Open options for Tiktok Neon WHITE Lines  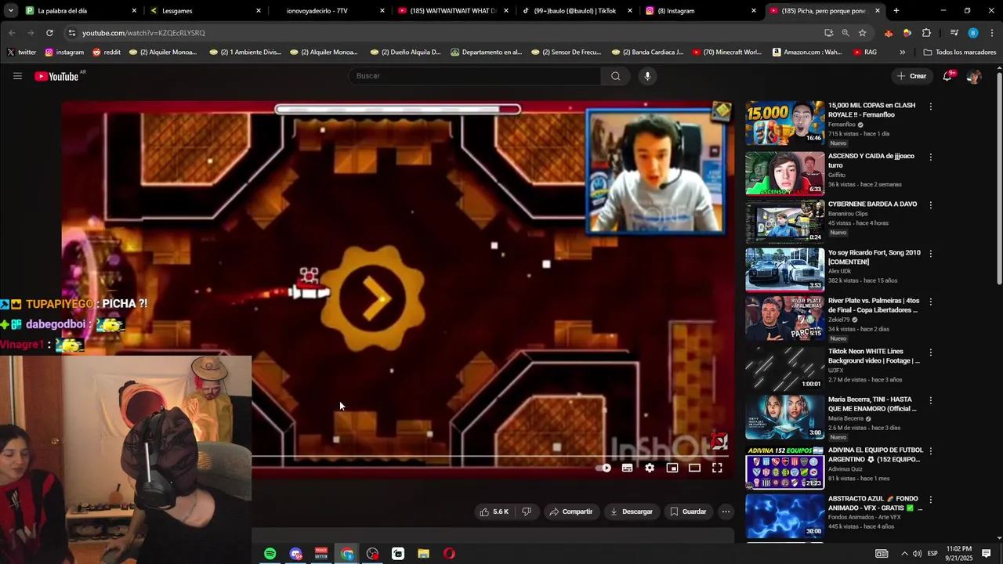tap(931, 352)
